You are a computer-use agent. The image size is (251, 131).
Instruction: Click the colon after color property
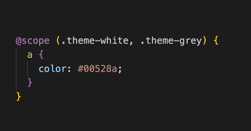(69, 69)
